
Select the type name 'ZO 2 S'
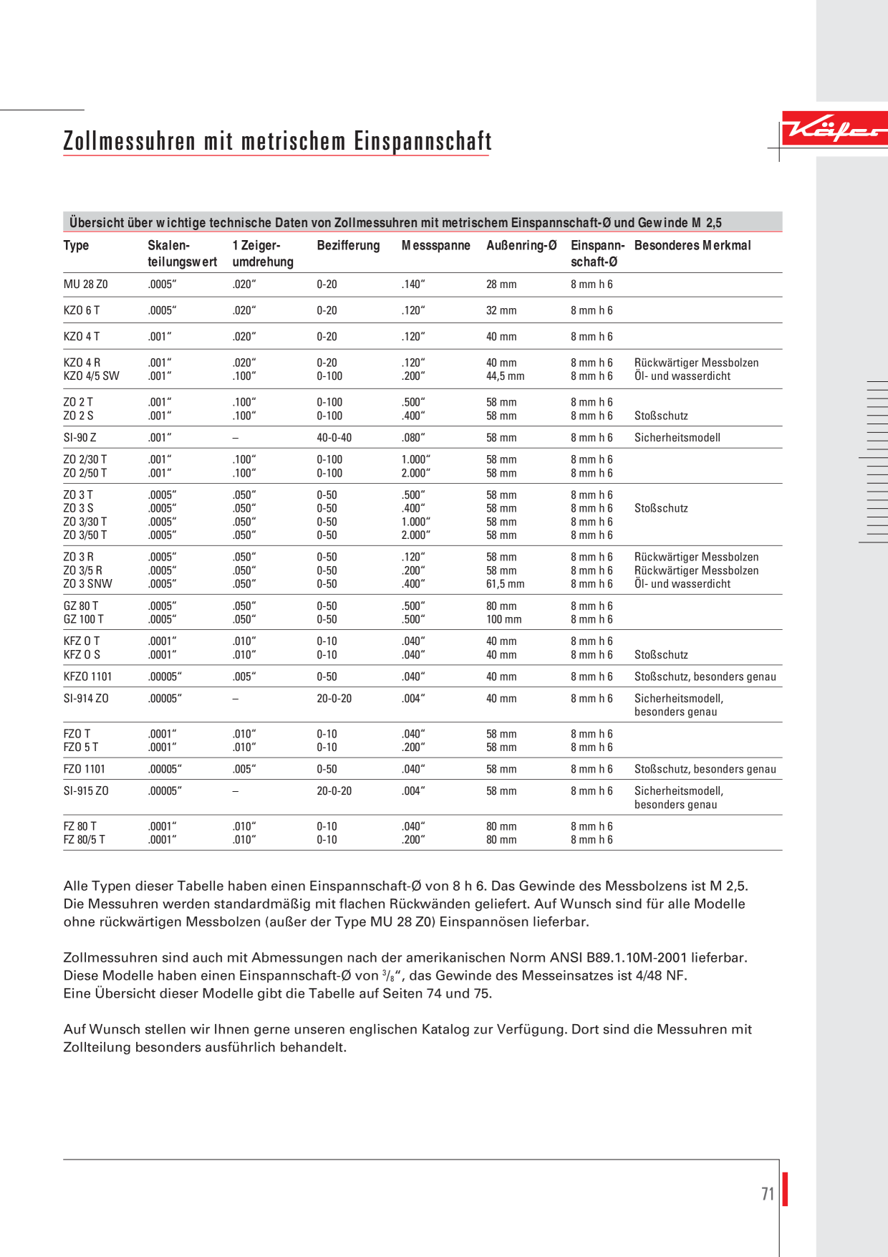tap(78, 416)
